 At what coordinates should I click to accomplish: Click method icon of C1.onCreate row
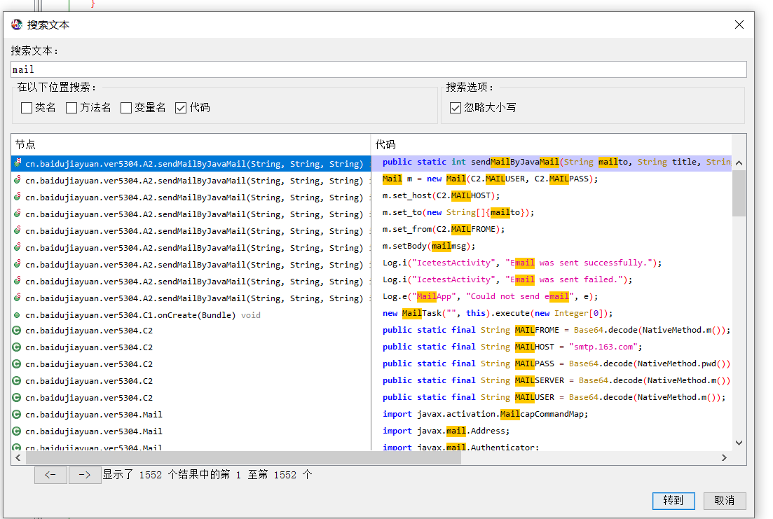(x=18, y=315)
